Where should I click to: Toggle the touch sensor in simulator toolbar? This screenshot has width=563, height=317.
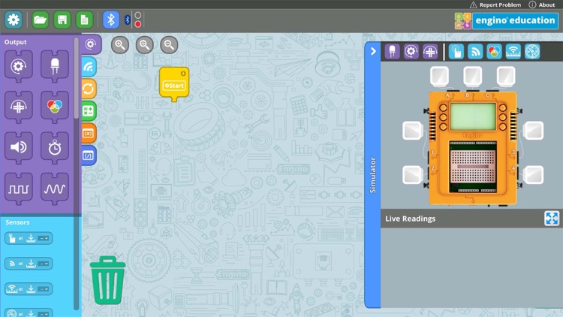pos(456,52)
